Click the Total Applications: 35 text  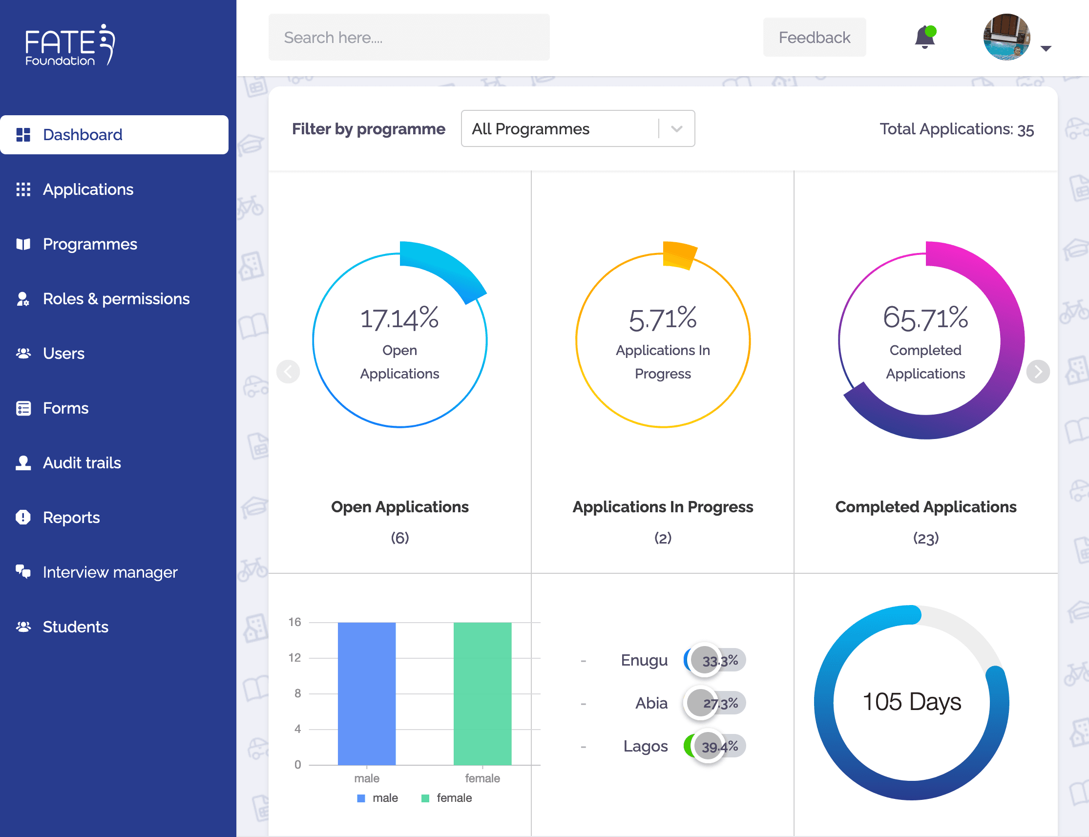(957, 129)
